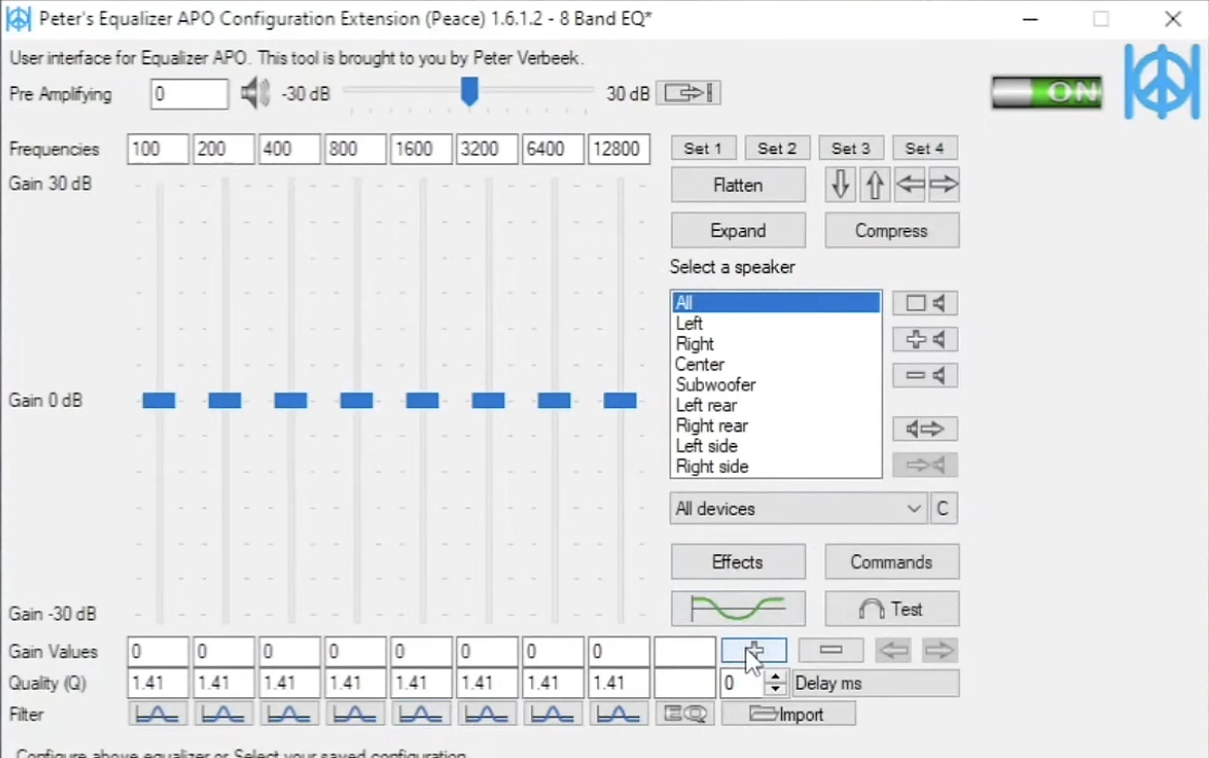Screen dimensions: 1209x758
Task: Click the Flatten button
Action: [x=738, y=185]
